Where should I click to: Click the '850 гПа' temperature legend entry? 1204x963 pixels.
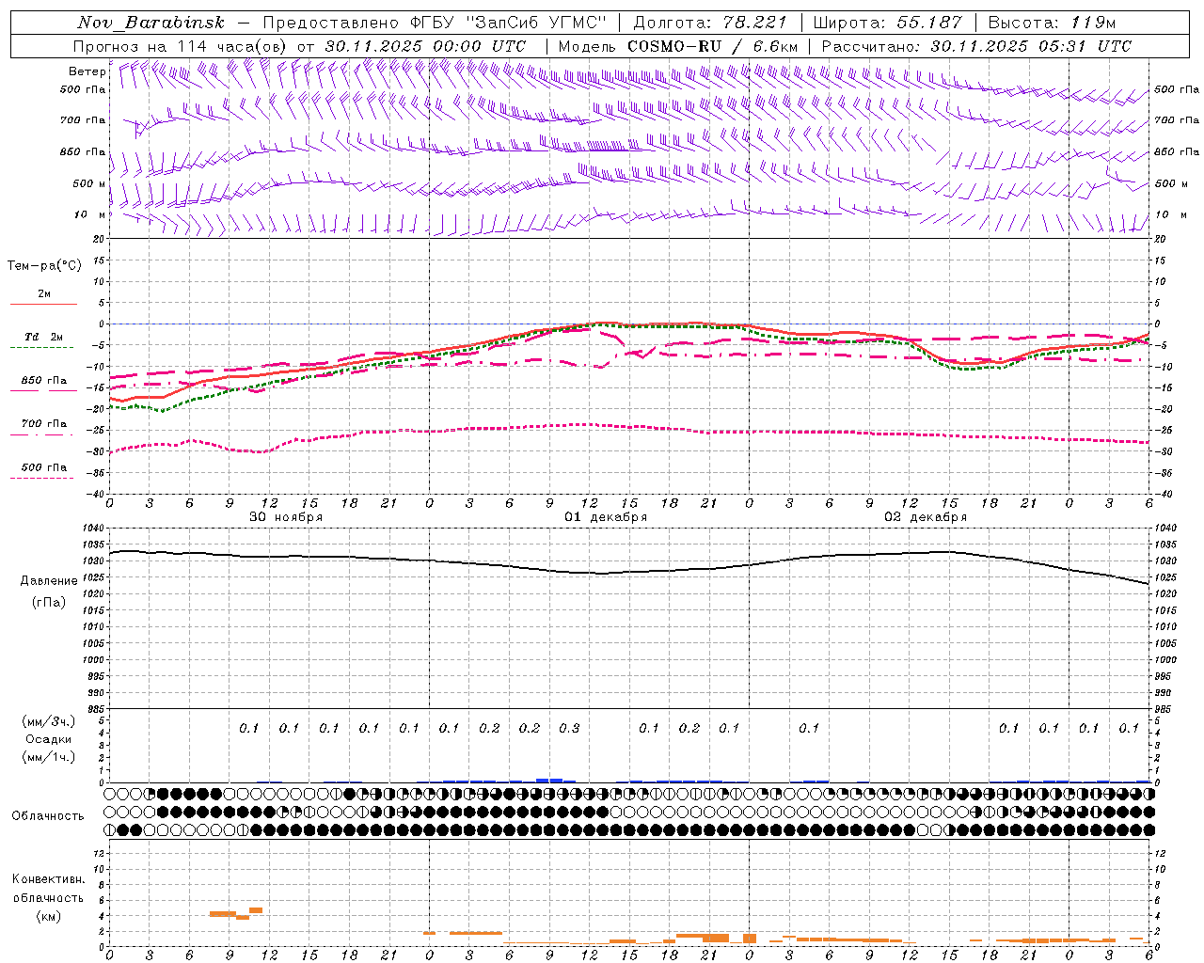click(x=44, y=381)
